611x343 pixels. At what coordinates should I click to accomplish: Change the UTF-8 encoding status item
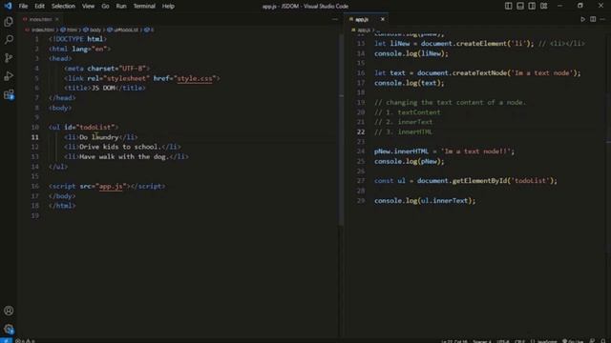[x=503, y=341]
